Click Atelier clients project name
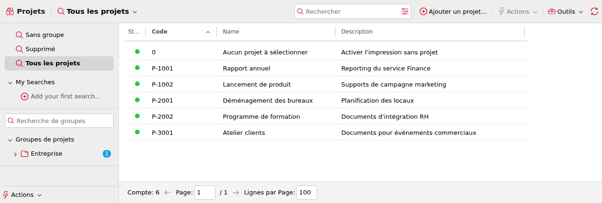The width and height of the screenshot is (602, 203). [x=244, y=132]
